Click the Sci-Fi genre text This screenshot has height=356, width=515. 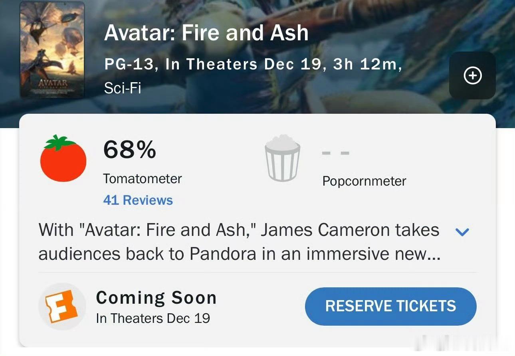pyautogui.click(x=123, y=88)
